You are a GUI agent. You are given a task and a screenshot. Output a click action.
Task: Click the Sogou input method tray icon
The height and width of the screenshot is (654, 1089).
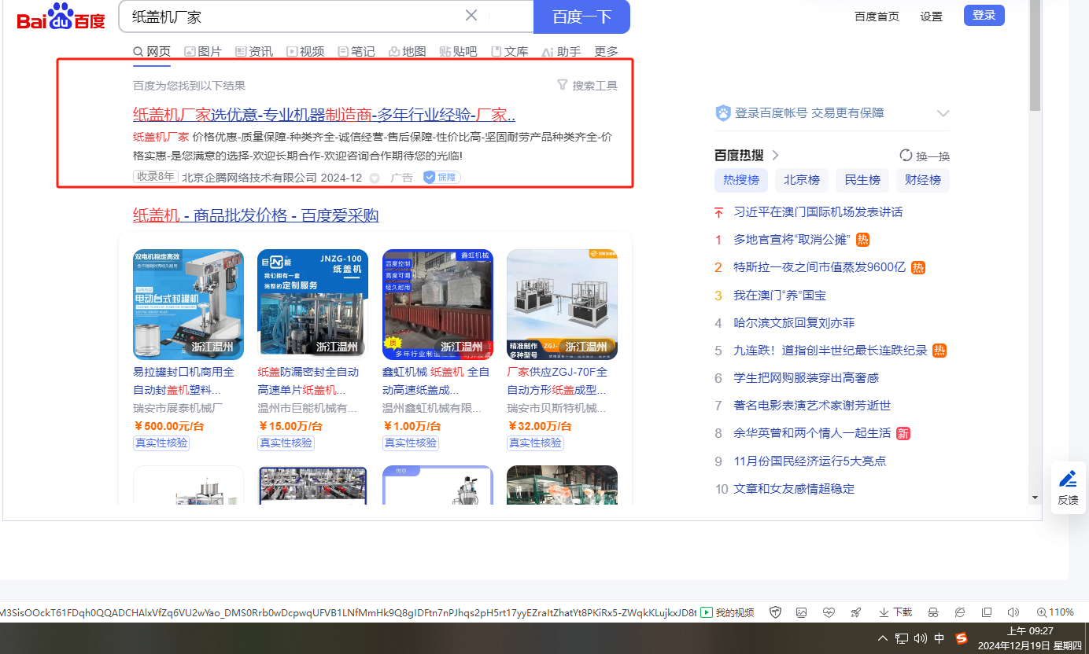click(961, 638)
